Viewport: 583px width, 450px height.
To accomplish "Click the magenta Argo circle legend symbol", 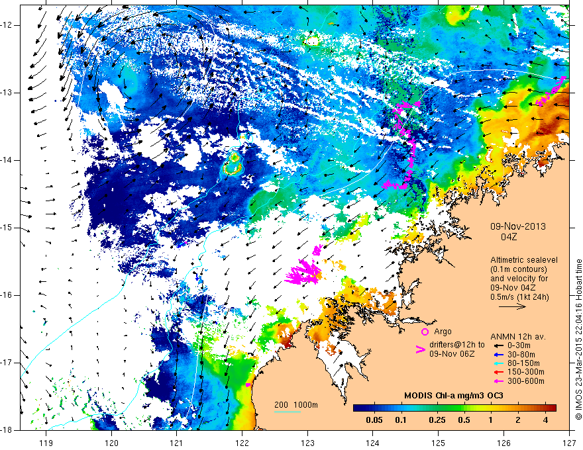I will [x=425, y=332].
